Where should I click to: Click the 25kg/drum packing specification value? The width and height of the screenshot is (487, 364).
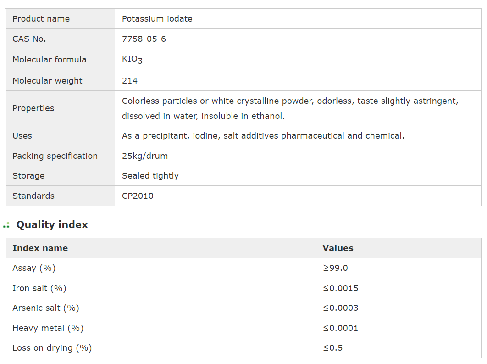click(x=145, y=156)
